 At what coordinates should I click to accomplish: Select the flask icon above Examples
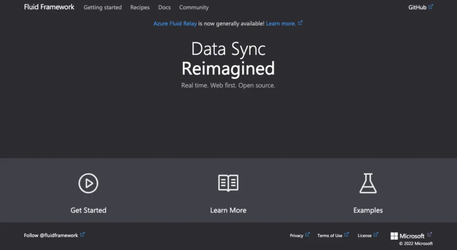click(x=368, y=183)
